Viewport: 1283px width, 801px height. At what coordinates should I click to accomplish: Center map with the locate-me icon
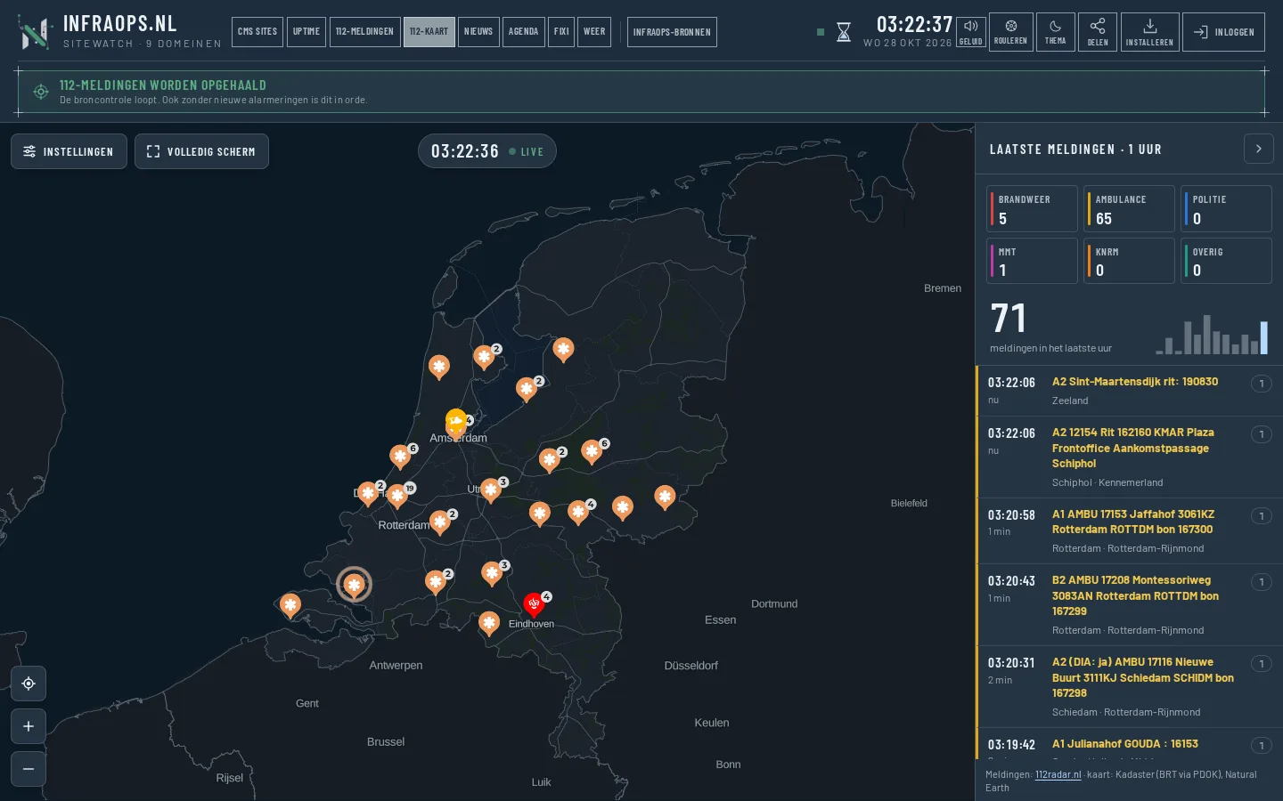coord(29,684)
